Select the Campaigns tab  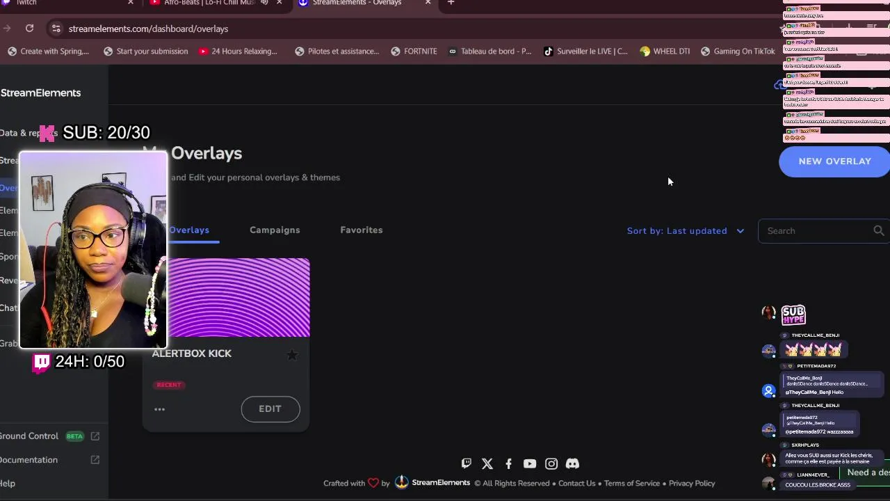pyautogui.click(x=275, y=230)
